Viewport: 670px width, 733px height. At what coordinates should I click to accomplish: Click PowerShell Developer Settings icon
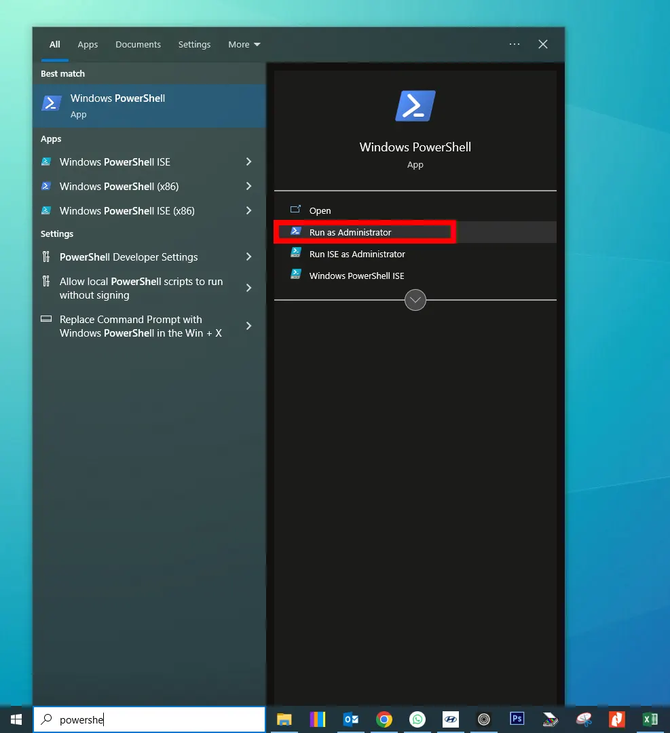pyautogui.click(x=45, y=257)
